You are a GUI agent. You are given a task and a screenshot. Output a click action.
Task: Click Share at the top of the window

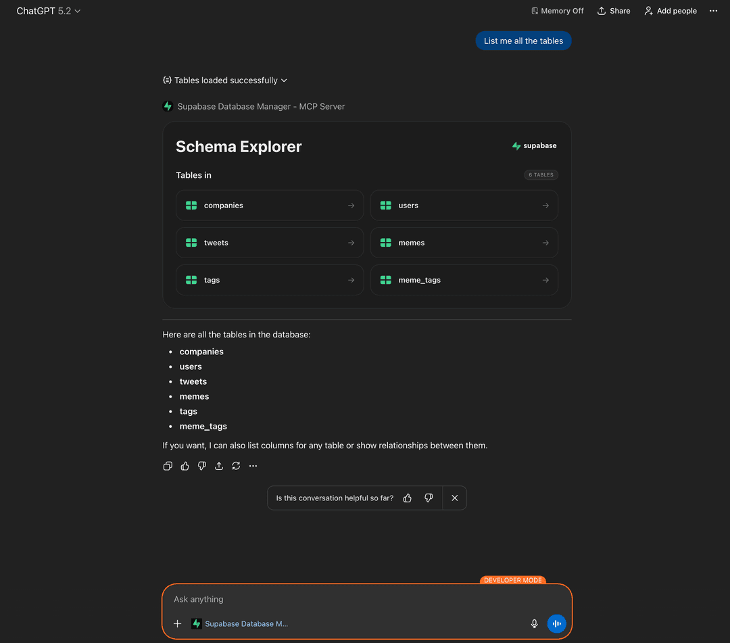pos(613,11)
